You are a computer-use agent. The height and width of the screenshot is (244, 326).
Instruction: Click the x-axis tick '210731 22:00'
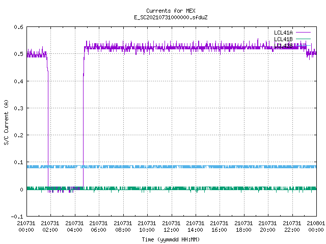(x=292, y=227)
